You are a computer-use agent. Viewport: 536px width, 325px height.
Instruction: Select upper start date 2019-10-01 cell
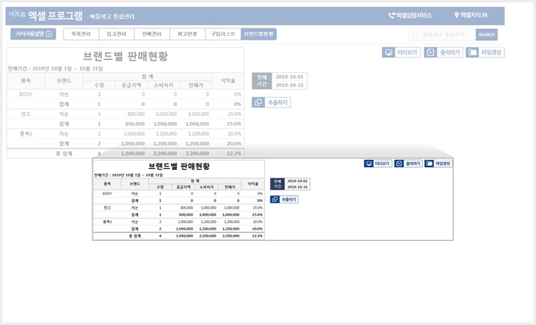tap(290, 77)
